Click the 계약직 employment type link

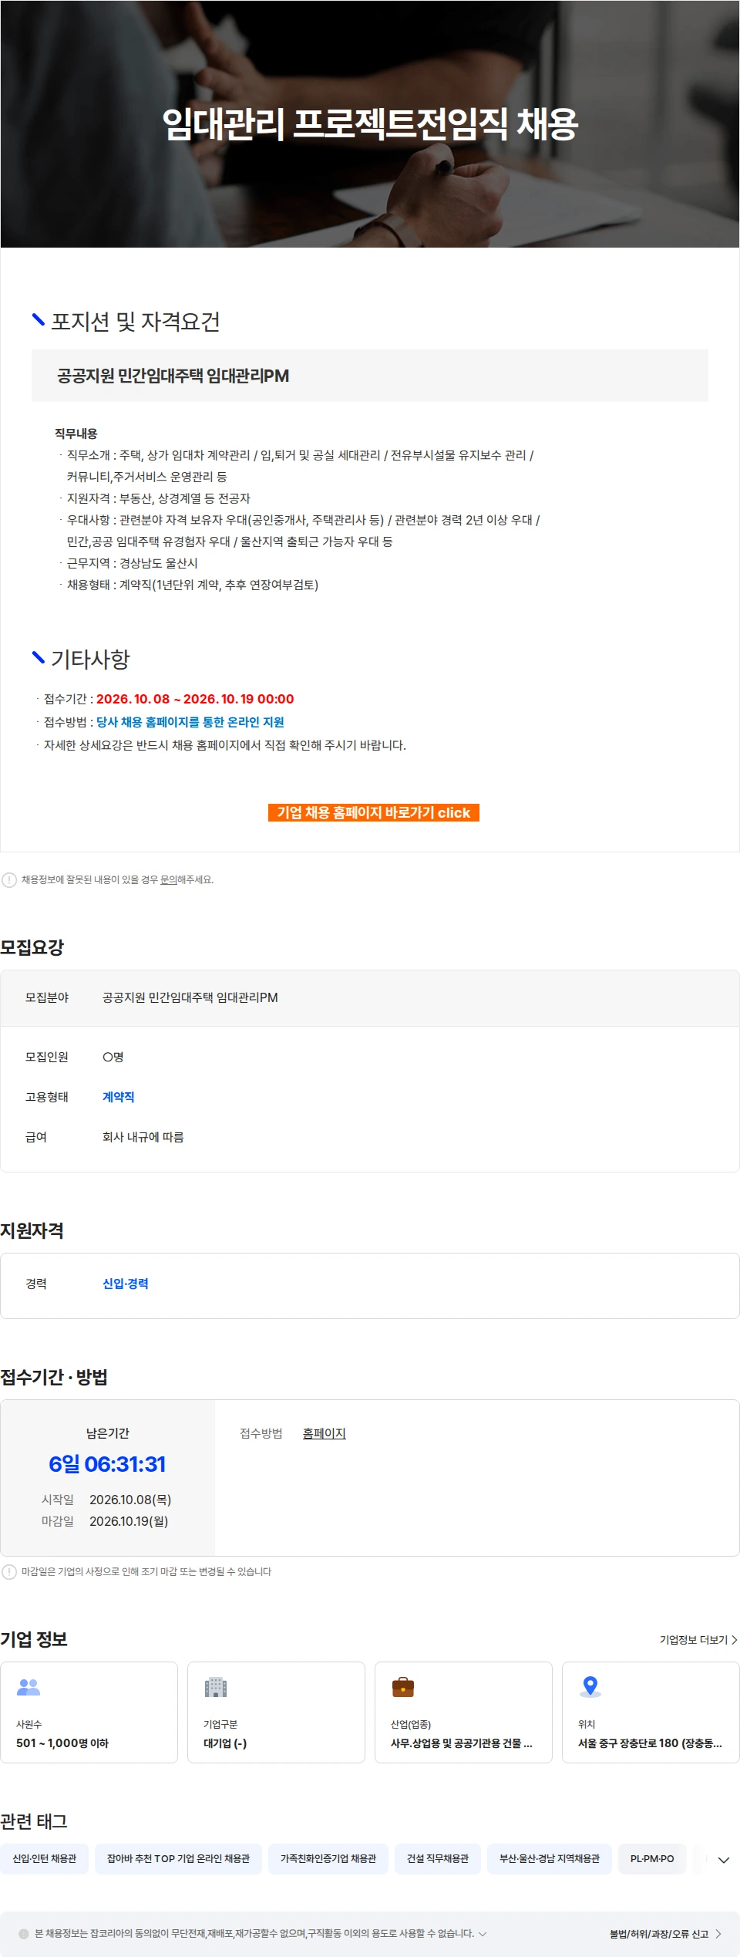tap(119, 1097)
